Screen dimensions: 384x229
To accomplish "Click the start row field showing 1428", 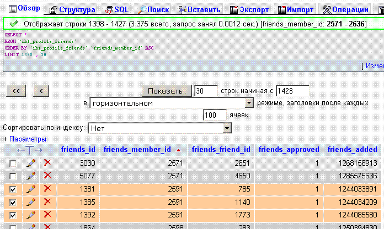I will pyautogui.click(x=292, y=91).
